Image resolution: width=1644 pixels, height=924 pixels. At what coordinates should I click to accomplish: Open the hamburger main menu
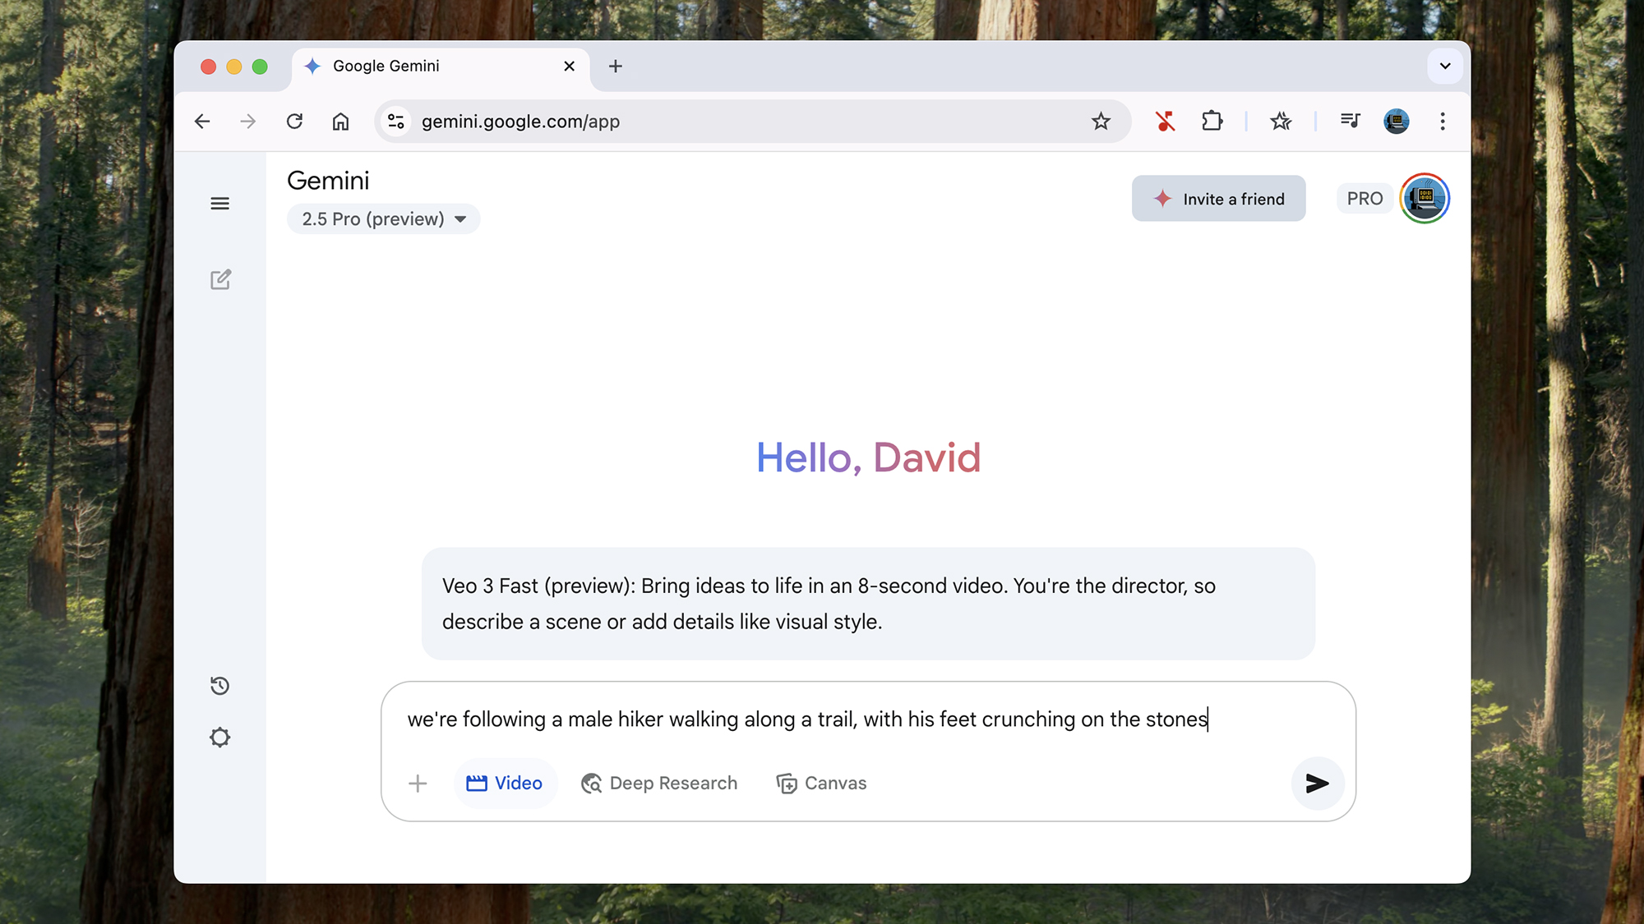point(219,204)
